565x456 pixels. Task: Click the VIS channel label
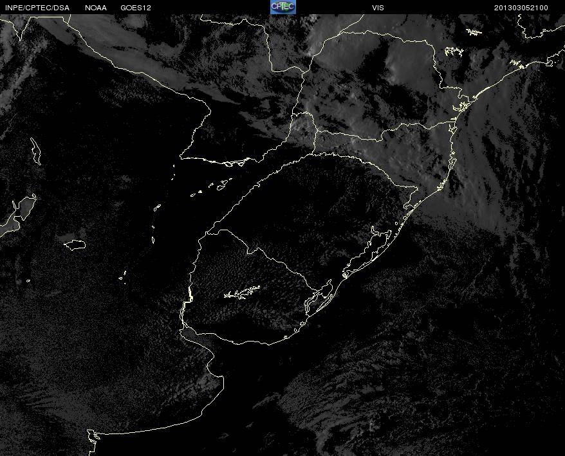[378, 8]
